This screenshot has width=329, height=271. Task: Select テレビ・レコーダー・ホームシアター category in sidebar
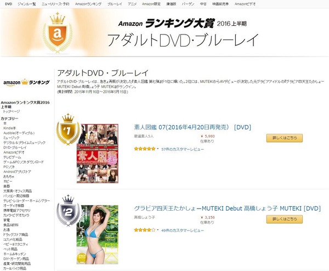(x=26, y=201)
